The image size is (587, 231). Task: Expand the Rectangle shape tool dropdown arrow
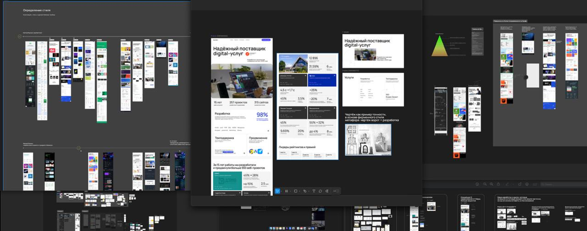pos(299,191)
